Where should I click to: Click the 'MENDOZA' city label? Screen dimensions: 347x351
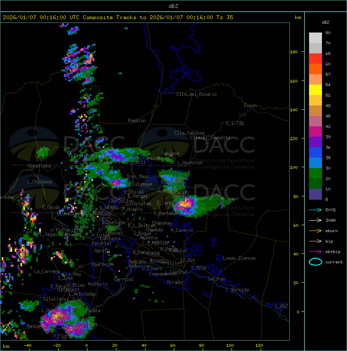click(x=101, y=213)
